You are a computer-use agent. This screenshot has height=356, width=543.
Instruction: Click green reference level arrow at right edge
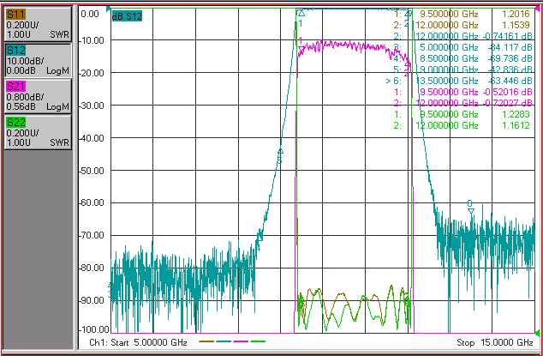pos(537,333)
